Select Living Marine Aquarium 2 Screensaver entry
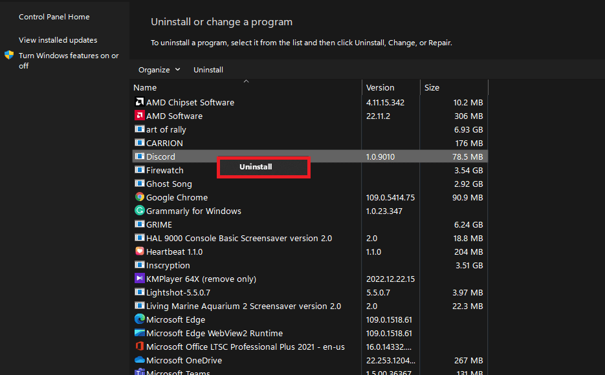 point(243,306)
